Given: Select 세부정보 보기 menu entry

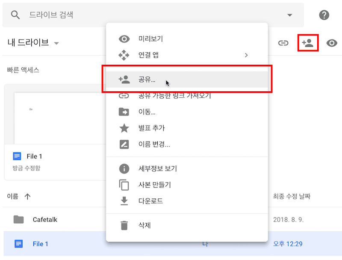Looking at the screenshot, I should click(x=187, y=169).
